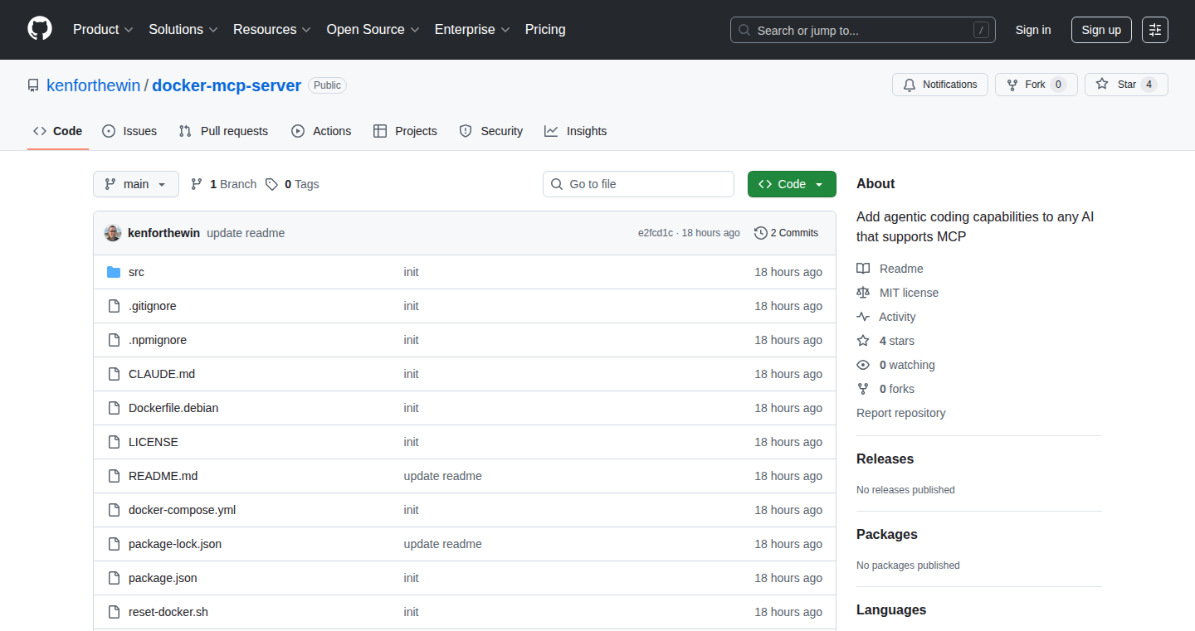
Task: Open the Dockerfile.debian file name
Action: (x=173, y=408)
